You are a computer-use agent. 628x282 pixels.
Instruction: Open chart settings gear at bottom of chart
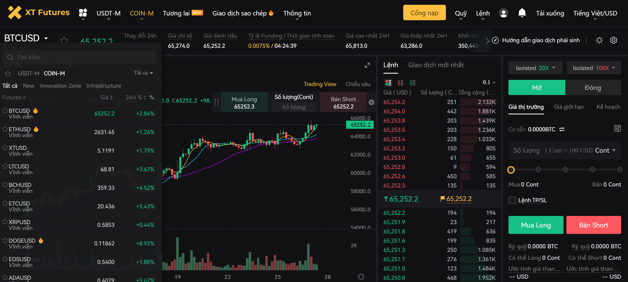[x=361, y=277]
